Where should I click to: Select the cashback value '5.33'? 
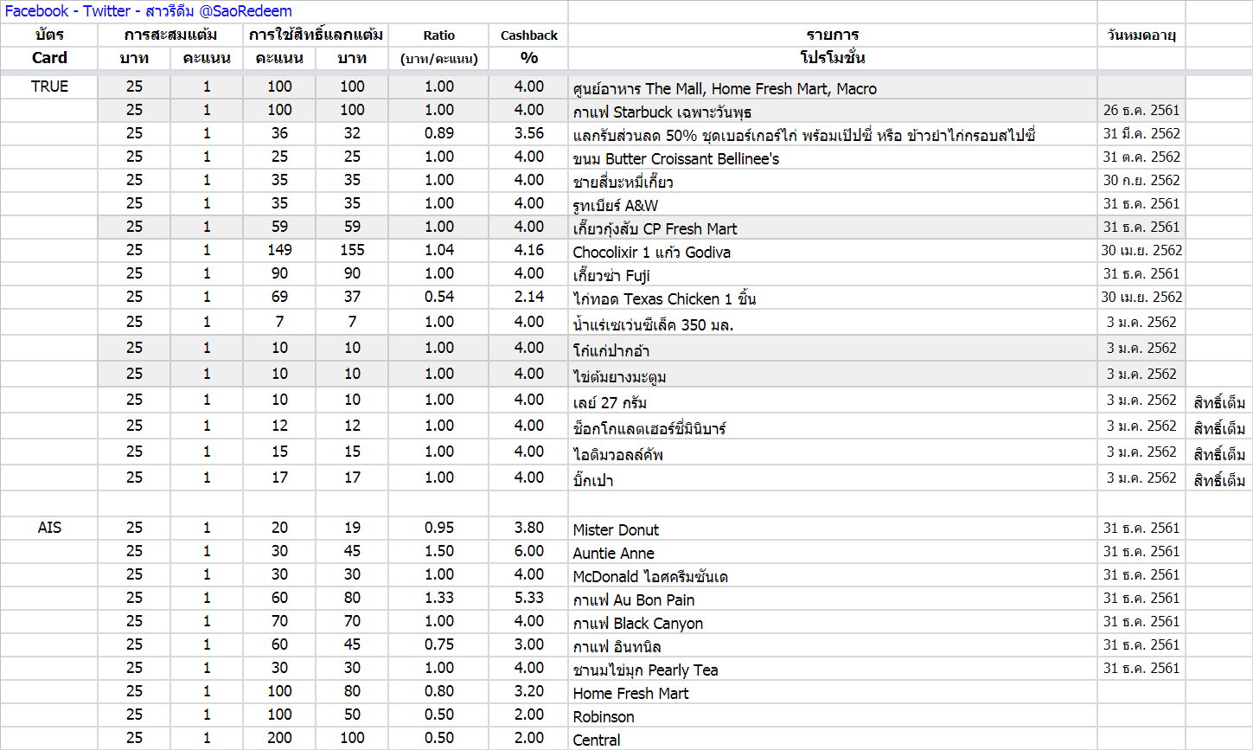[x=529, y=598]
